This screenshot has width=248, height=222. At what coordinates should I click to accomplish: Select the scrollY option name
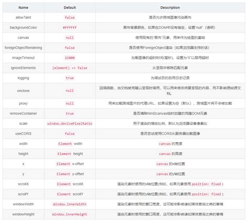(24, 194)
